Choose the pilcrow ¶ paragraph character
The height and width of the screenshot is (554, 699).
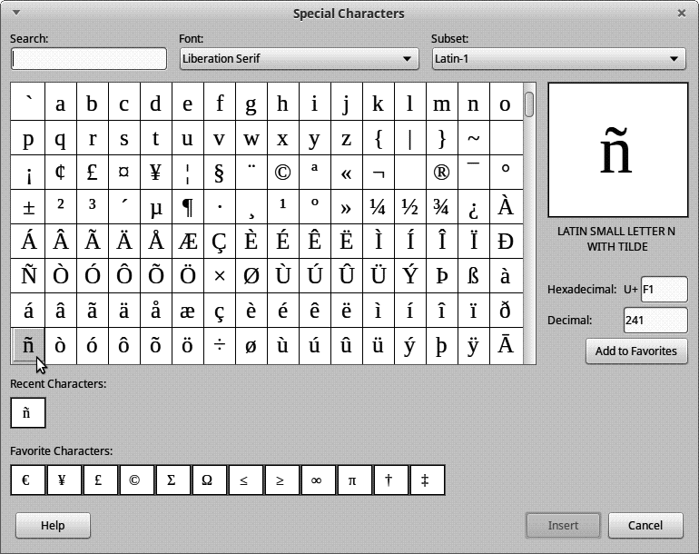coord(187,207)
